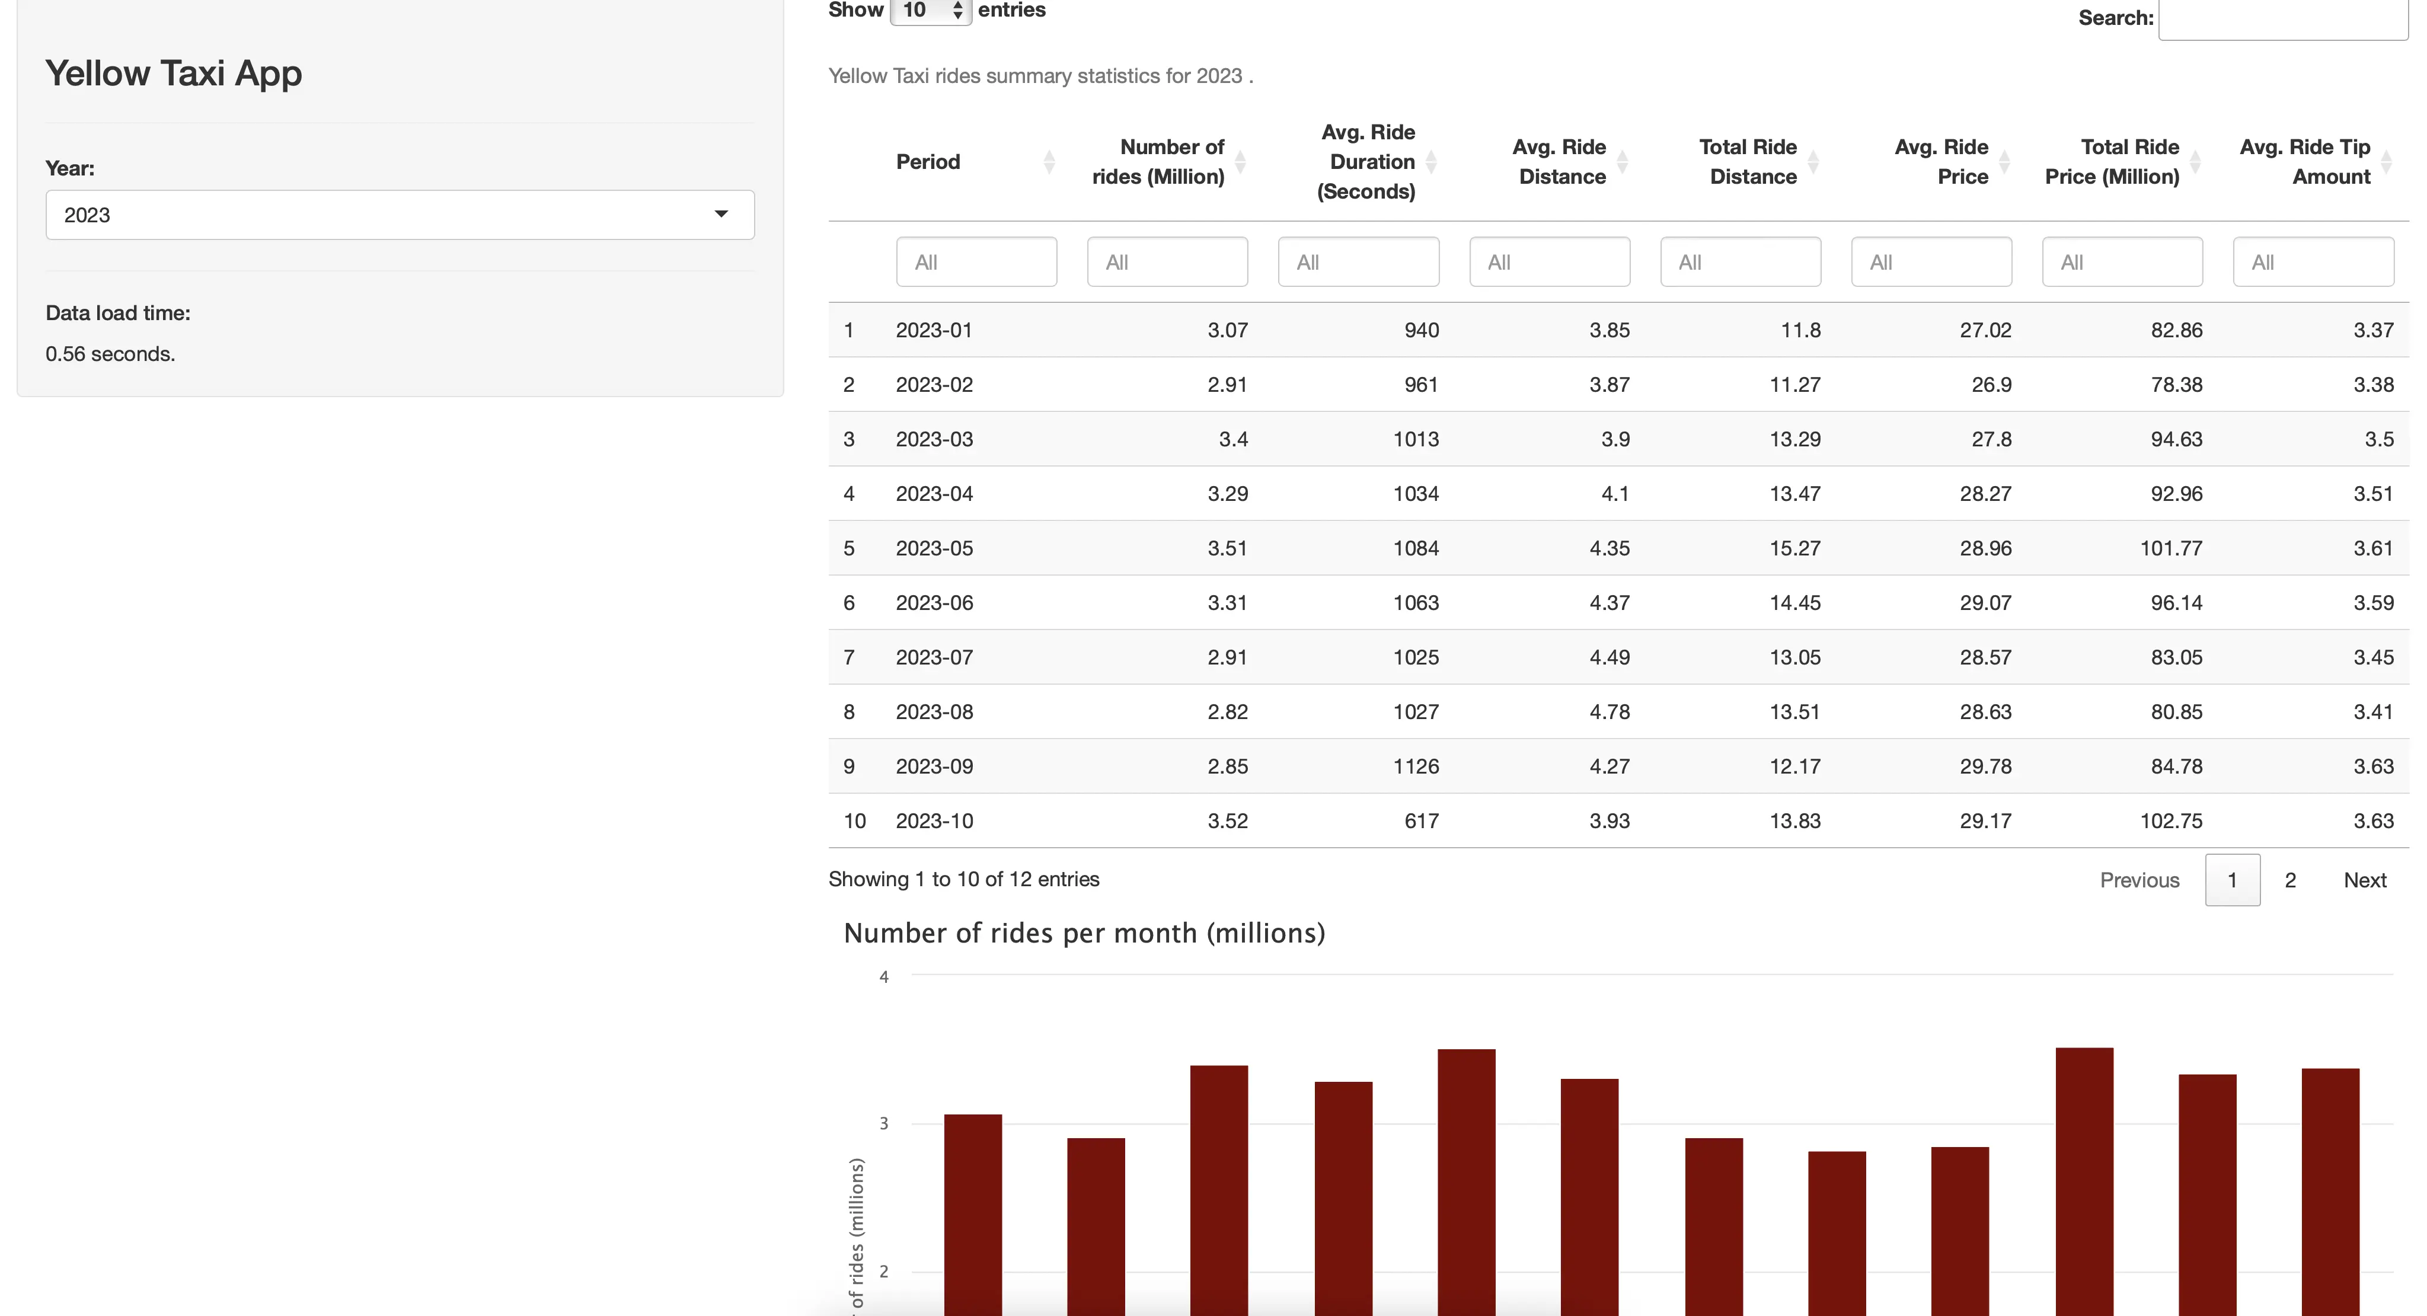Click the 102.75 total price value
The height and width of the screenshot is (1316, 2427).
coord(2171,822)
